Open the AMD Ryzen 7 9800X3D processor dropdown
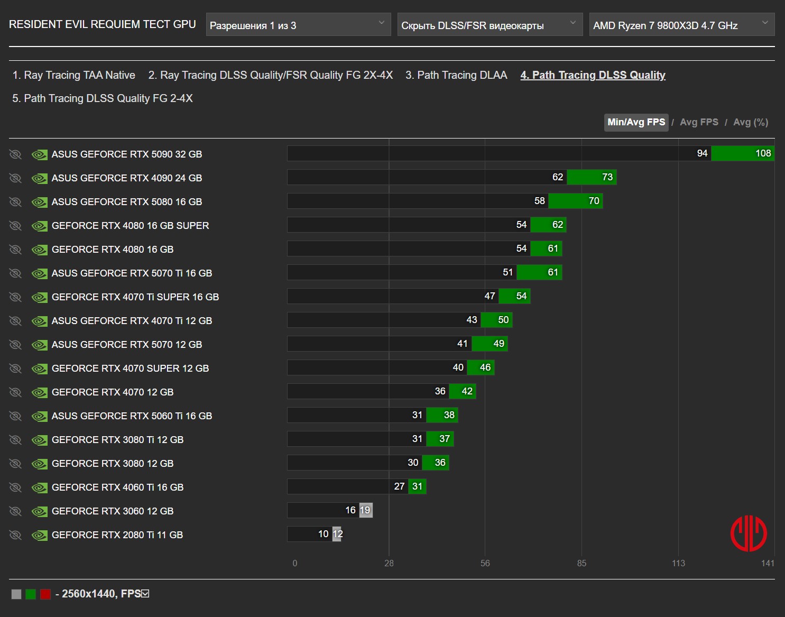The image size is (785, 617). click(x=681, y=25)
